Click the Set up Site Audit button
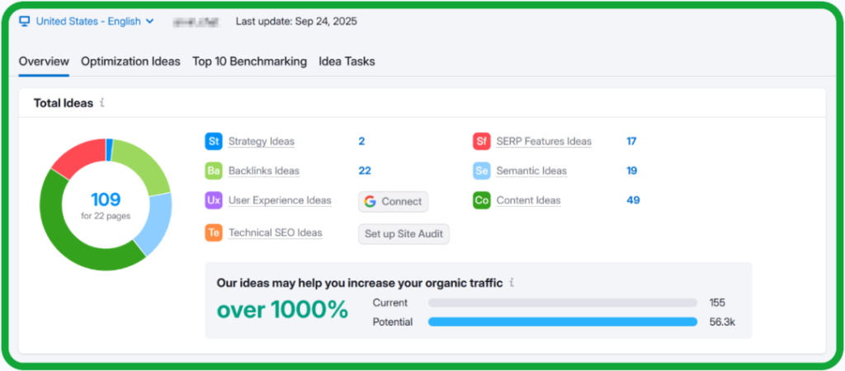Image resolution: width=845 pixels, height=371 pixels. click(x=404, y=234)
